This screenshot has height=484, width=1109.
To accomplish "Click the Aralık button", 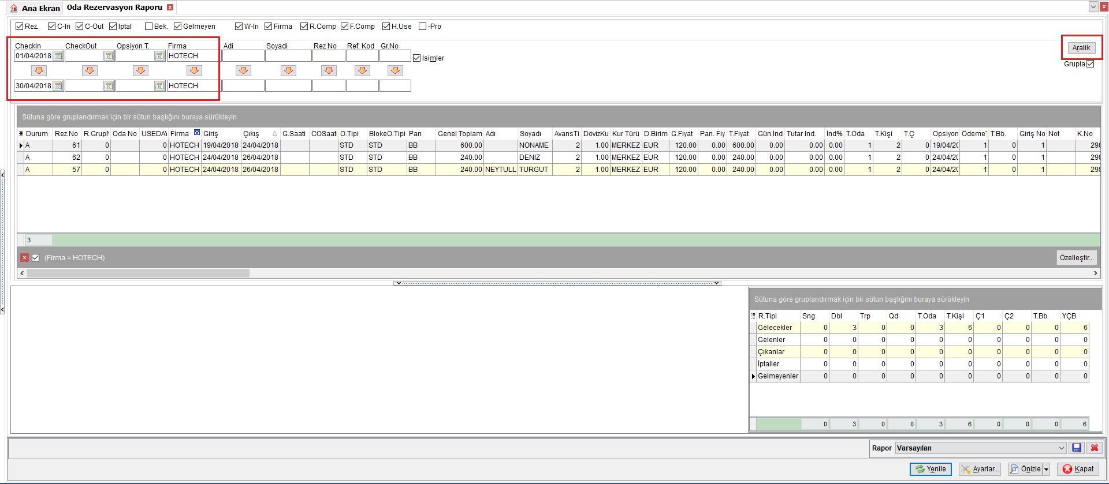I will click(x=1081, y=48).
